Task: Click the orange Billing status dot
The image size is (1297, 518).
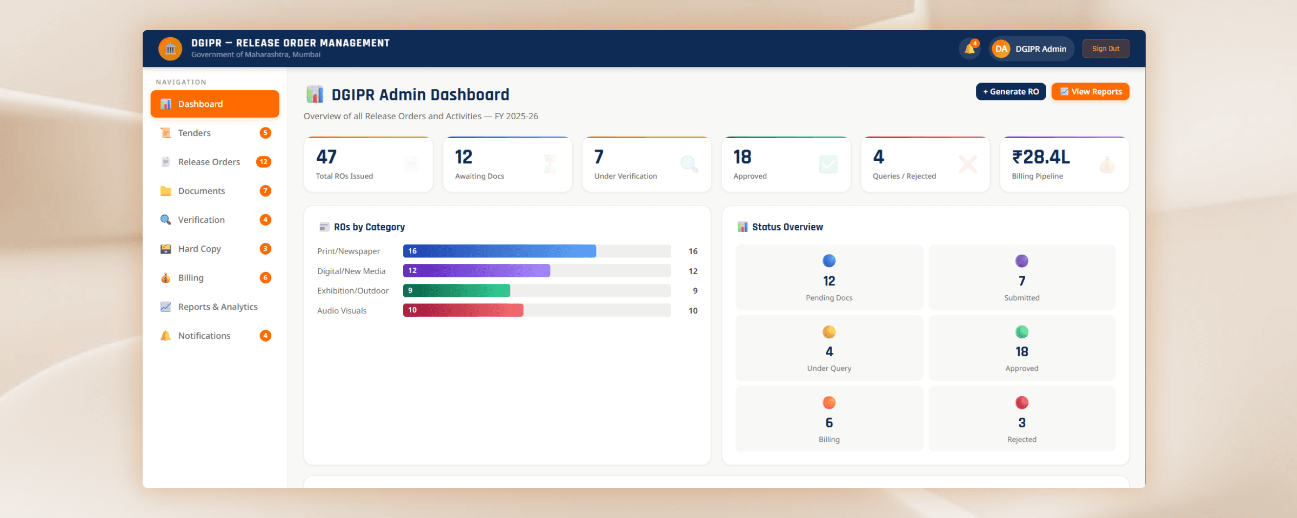Action: coord(829,403)
